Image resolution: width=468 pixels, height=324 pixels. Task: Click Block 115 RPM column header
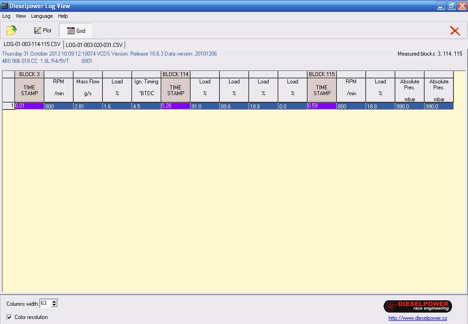[x=351, y=90]
